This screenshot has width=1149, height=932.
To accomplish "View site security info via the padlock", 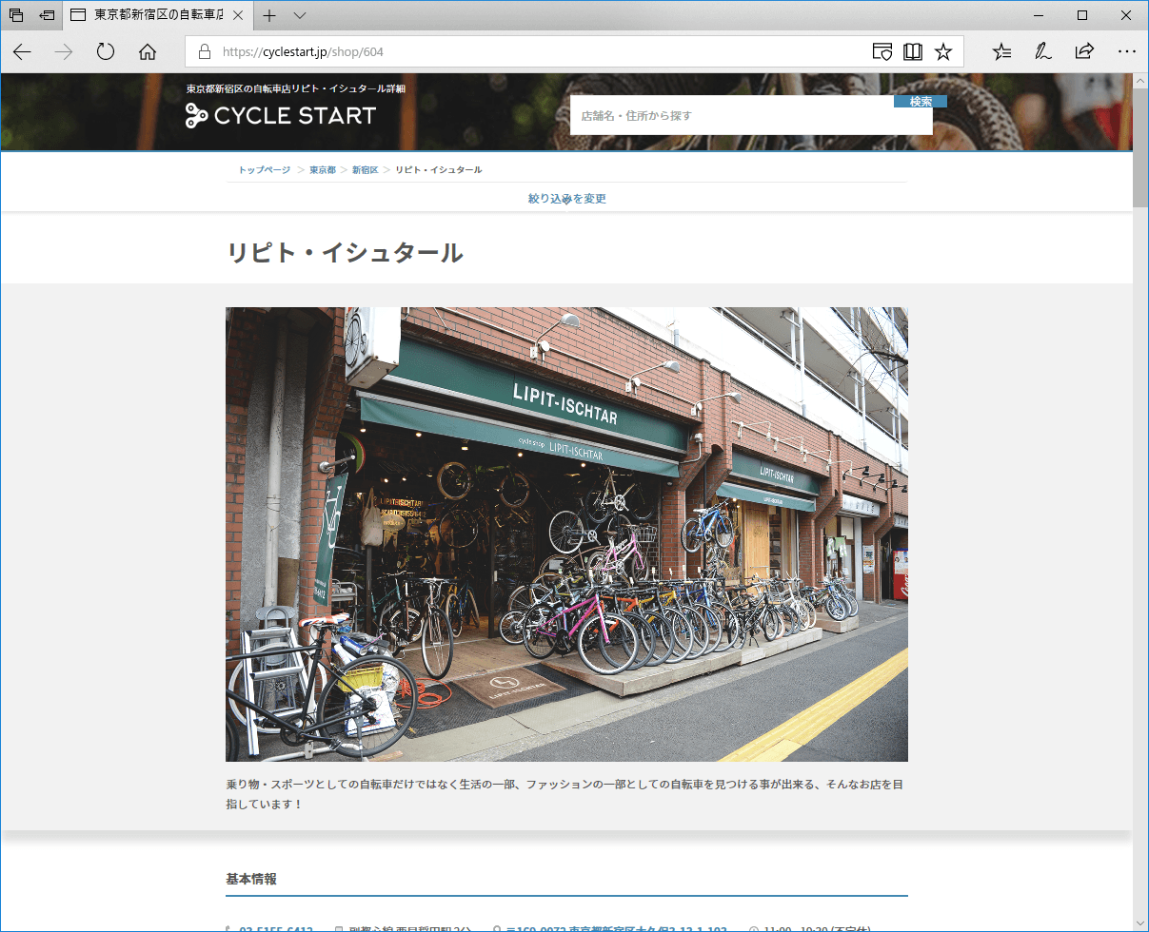I will [204, 52].
